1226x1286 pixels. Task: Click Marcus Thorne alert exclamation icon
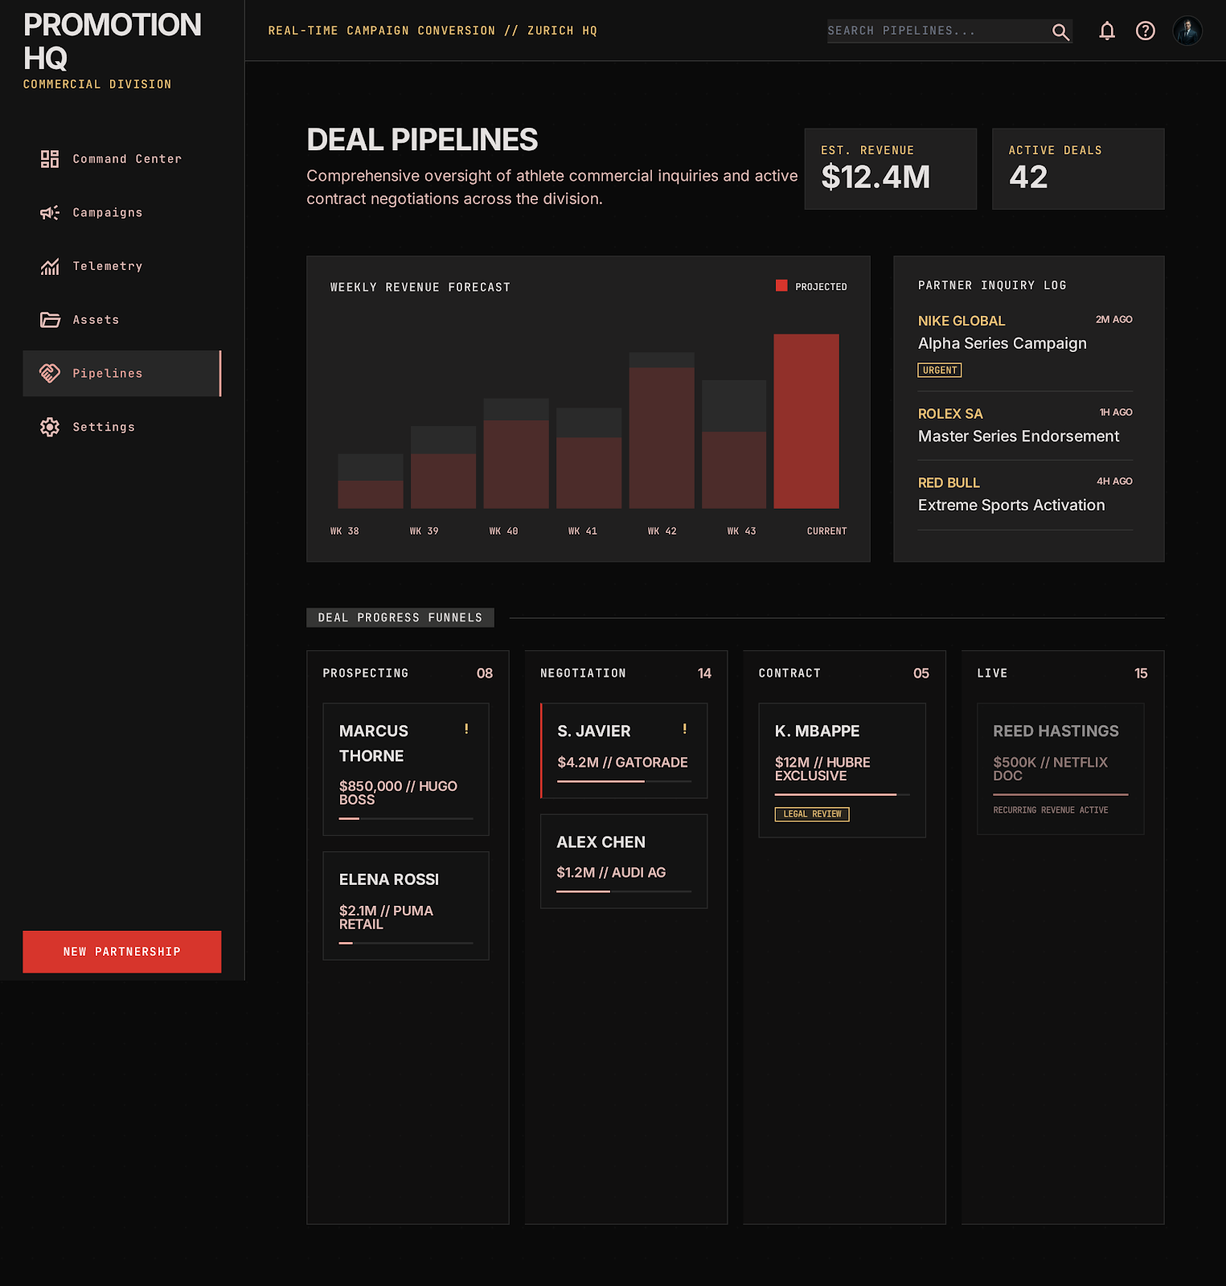466,729
